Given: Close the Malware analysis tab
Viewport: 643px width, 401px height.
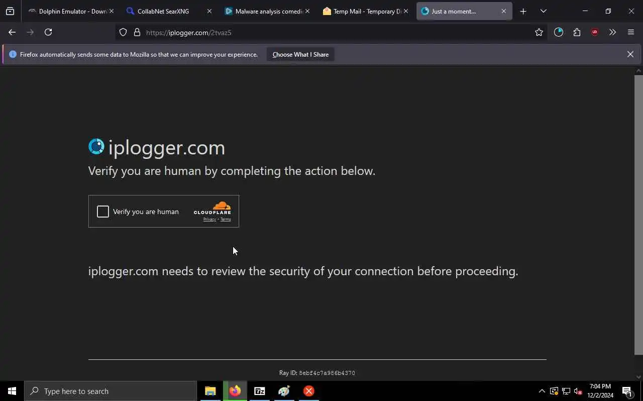Looking at the screenshot, I should click(307, 11).
